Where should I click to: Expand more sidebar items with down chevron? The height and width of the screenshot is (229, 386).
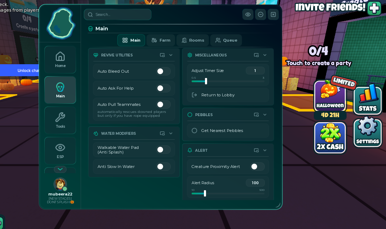(x=60, y=169)
